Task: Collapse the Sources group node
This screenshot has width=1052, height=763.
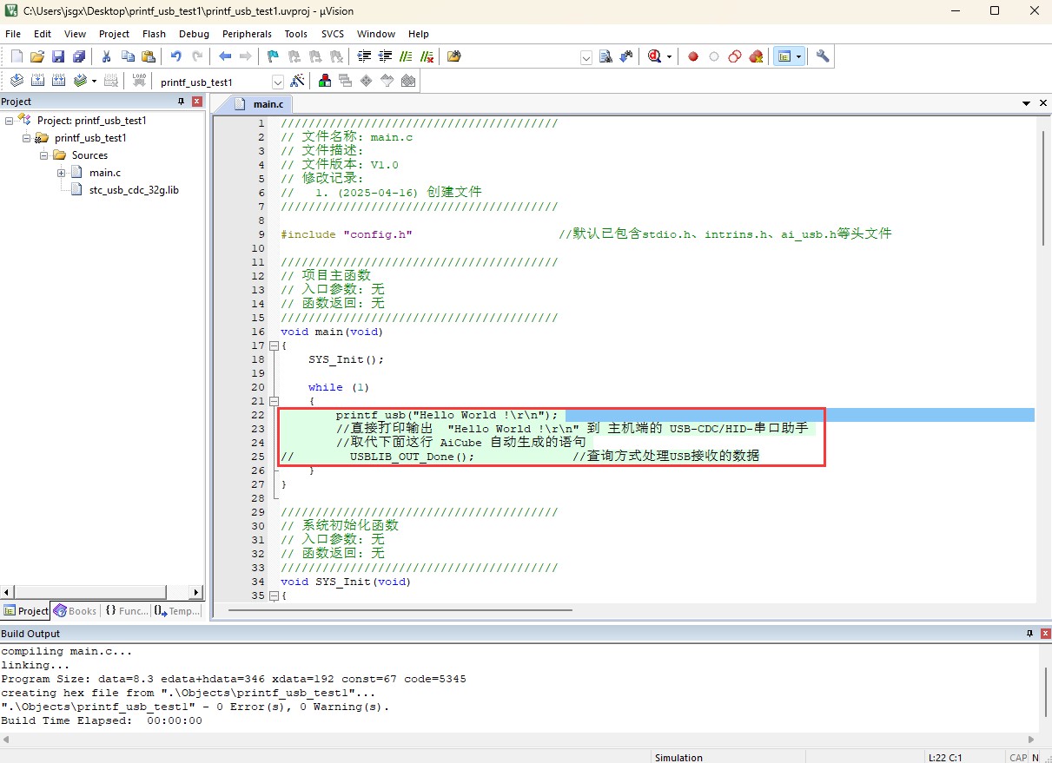Action: [x=44, y=155]
